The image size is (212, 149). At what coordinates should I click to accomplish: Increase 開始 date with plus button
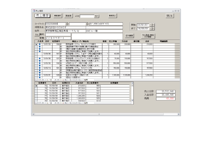tap(153, 25)
